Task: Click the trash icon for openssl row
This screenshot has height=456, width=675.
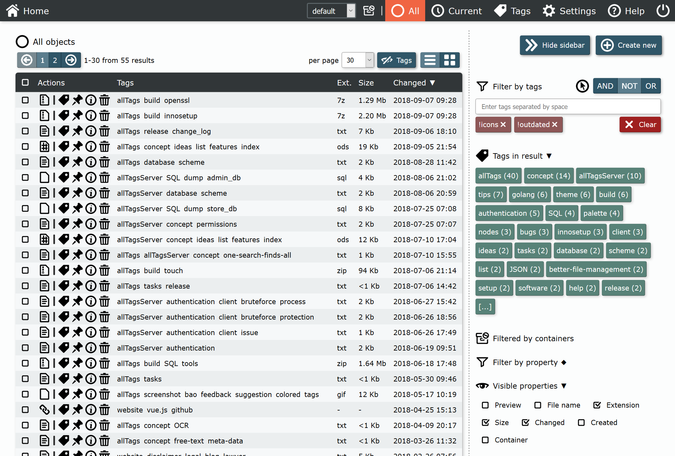Action: pyautogui.click(x=104, y=100)
